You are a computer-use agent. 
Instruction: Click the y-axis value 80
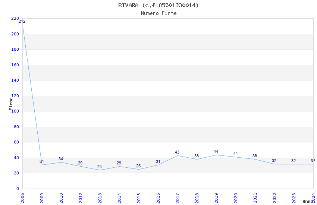(x=16, y=127)
